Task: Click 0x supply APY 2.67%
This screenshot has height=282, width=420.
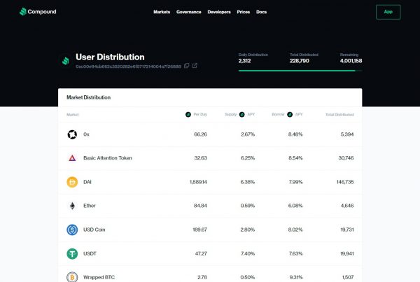Action: 248,134
